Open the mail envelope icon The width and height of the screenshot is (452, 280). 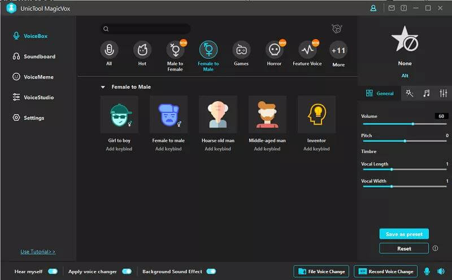pyautogui.click(x=392, y=8)
